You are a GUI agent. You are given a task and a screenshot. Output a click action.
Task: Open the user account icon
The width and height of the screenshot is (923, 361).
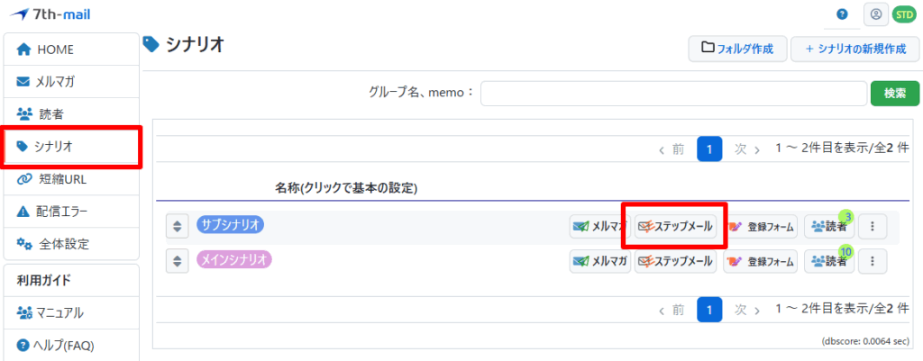pyautogui.click(x=874, y=14)
